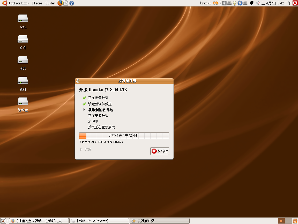
Task: Click the gray starburst tray icon
Action: (x=224, y=3)
